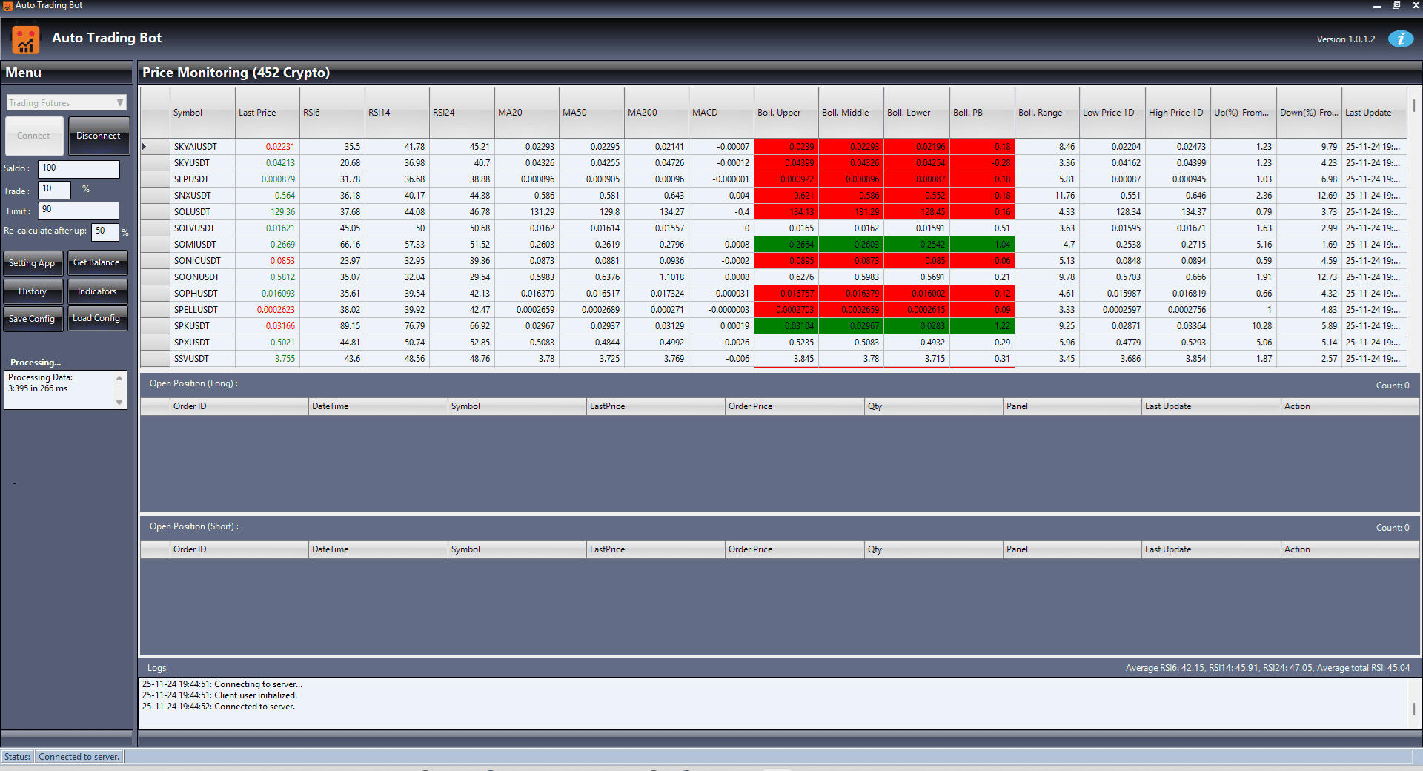Click the row selector arrow for SKYAIUSDT
Viewport: 1423px width, 771px height.
click(x=145, y=147)
